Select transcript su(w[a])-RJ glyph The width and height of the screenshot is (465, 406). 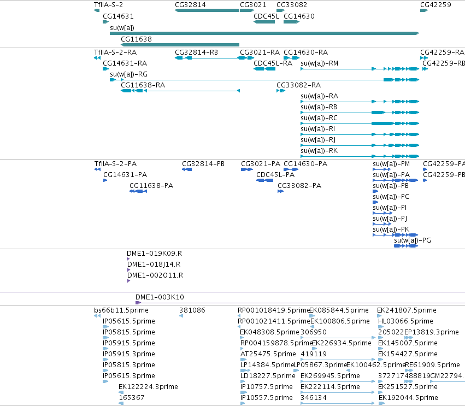point(360,145)
